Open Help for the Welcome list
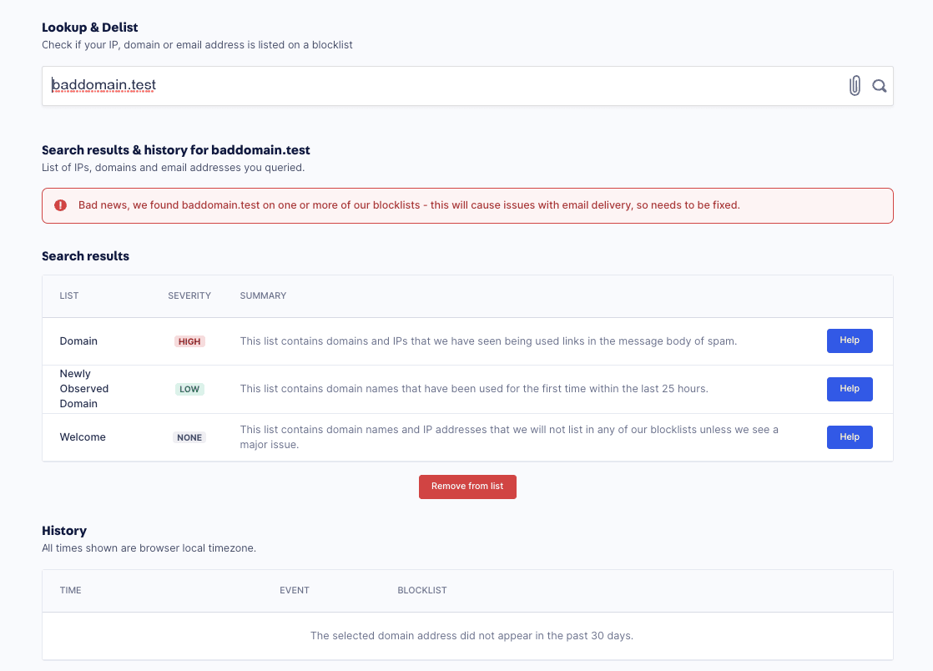This screenshot has width=933, height=671. (x=849, y=437)
